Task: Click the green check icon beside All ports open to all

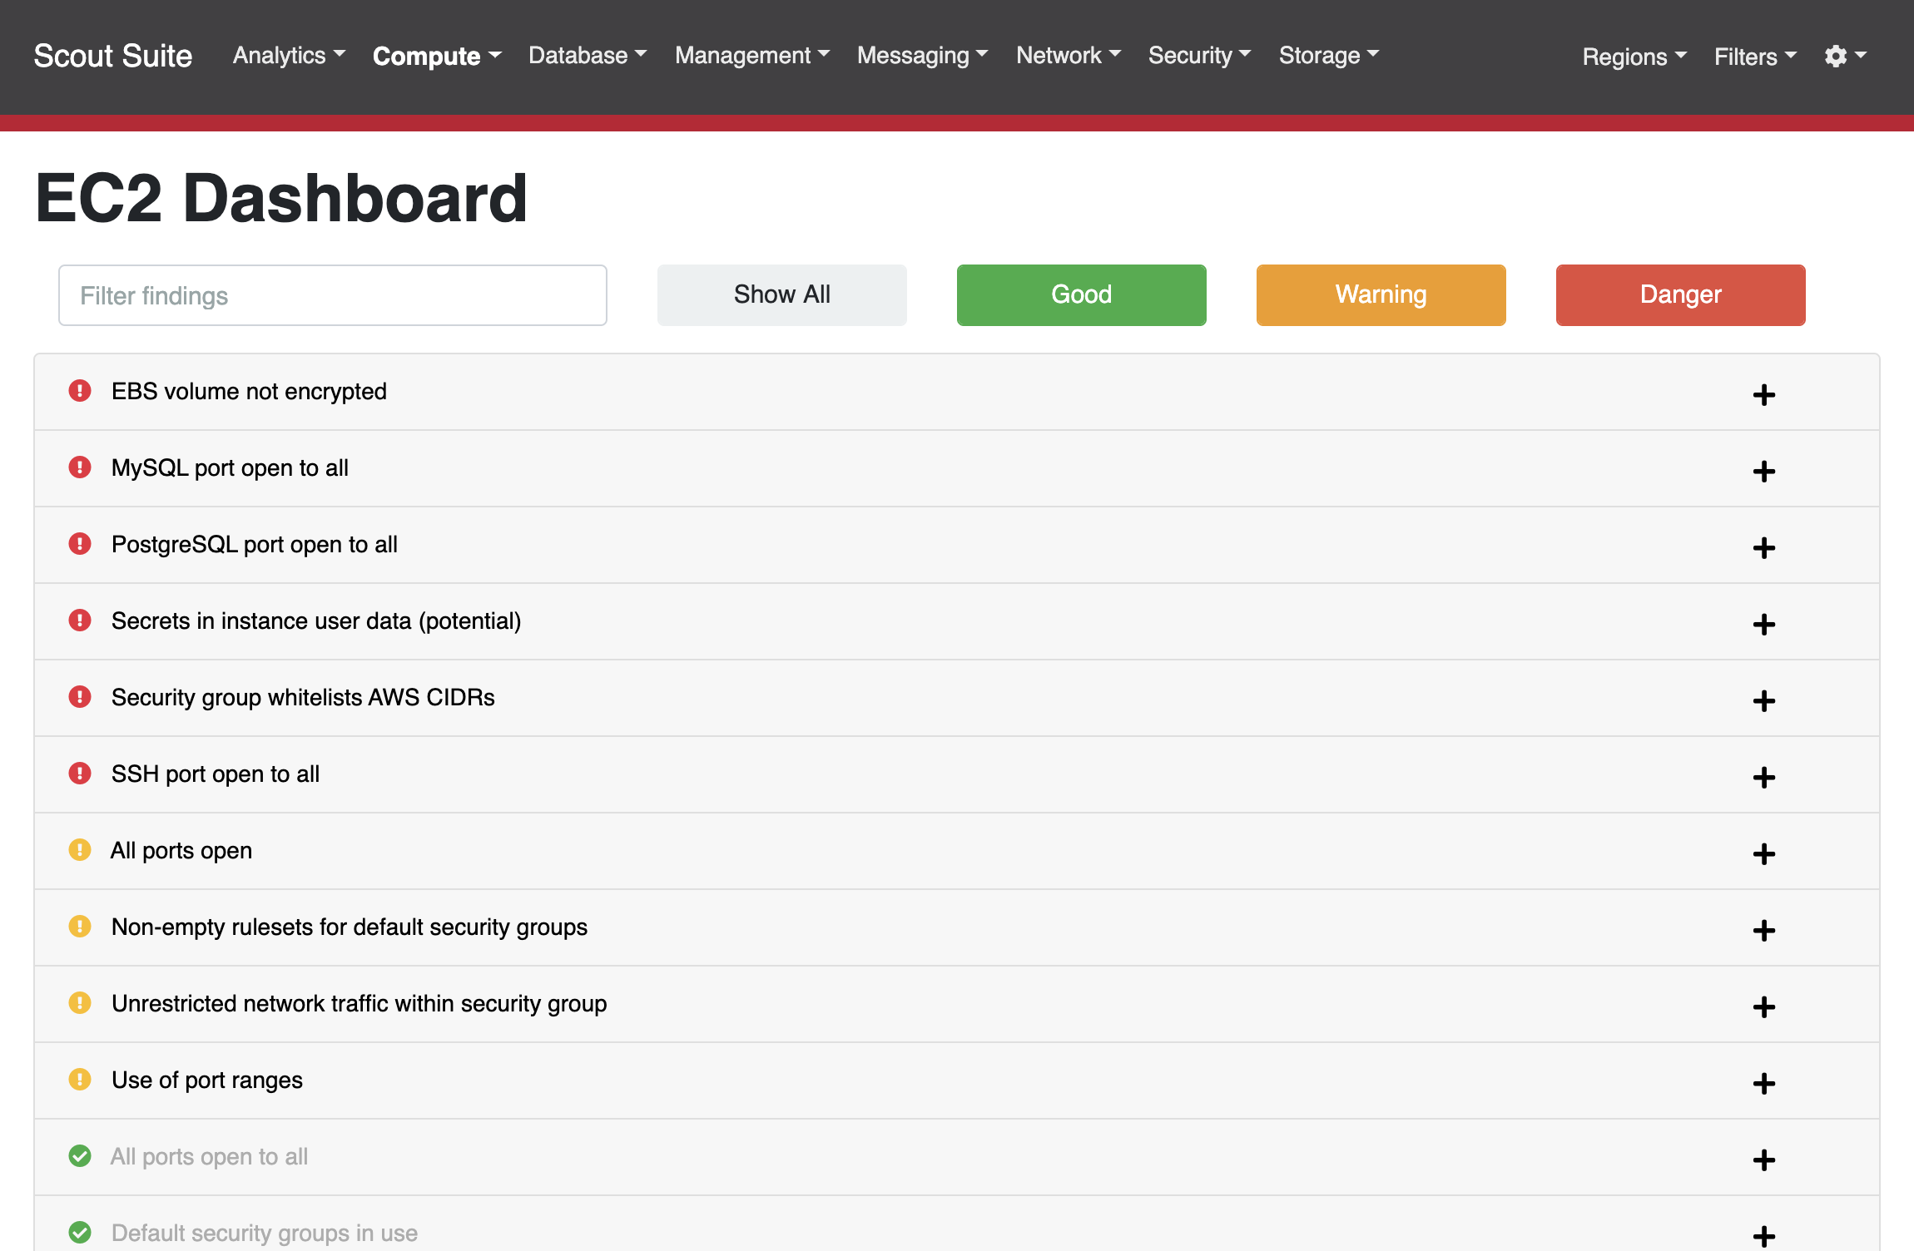Action: point(80,1155)
